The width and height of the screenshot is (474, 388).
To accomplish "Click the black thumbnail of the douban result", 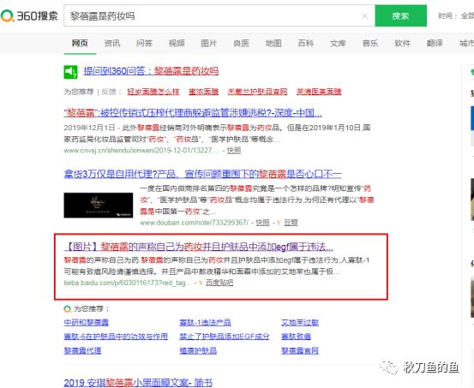I will (99, 206).
